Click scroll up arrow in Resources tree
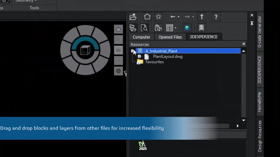The height and width of the screenshot is (157, 280). tap(244, 51)
